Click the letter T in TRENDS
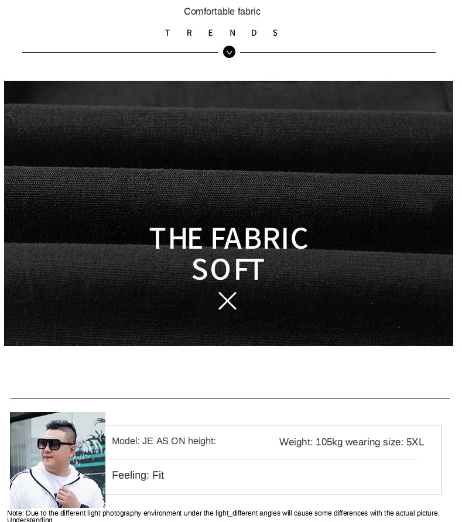The height and width of the screenshot is (522, 462). 167,33
